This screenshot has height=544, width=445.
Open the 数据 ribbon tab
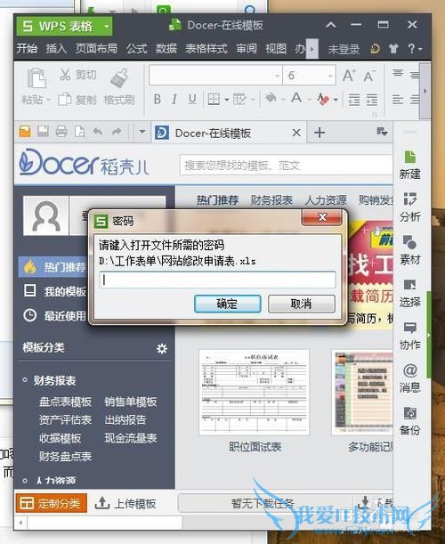(166, 49)
